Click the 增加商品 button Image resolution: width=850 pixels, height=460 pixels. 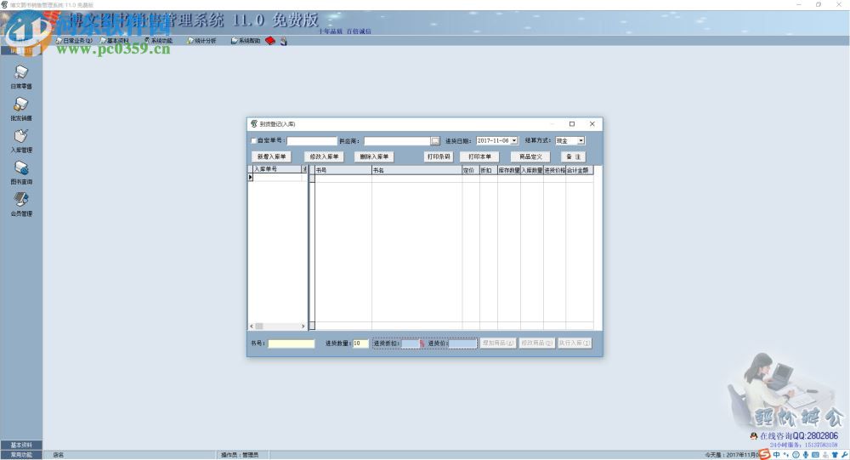[498, 344]
